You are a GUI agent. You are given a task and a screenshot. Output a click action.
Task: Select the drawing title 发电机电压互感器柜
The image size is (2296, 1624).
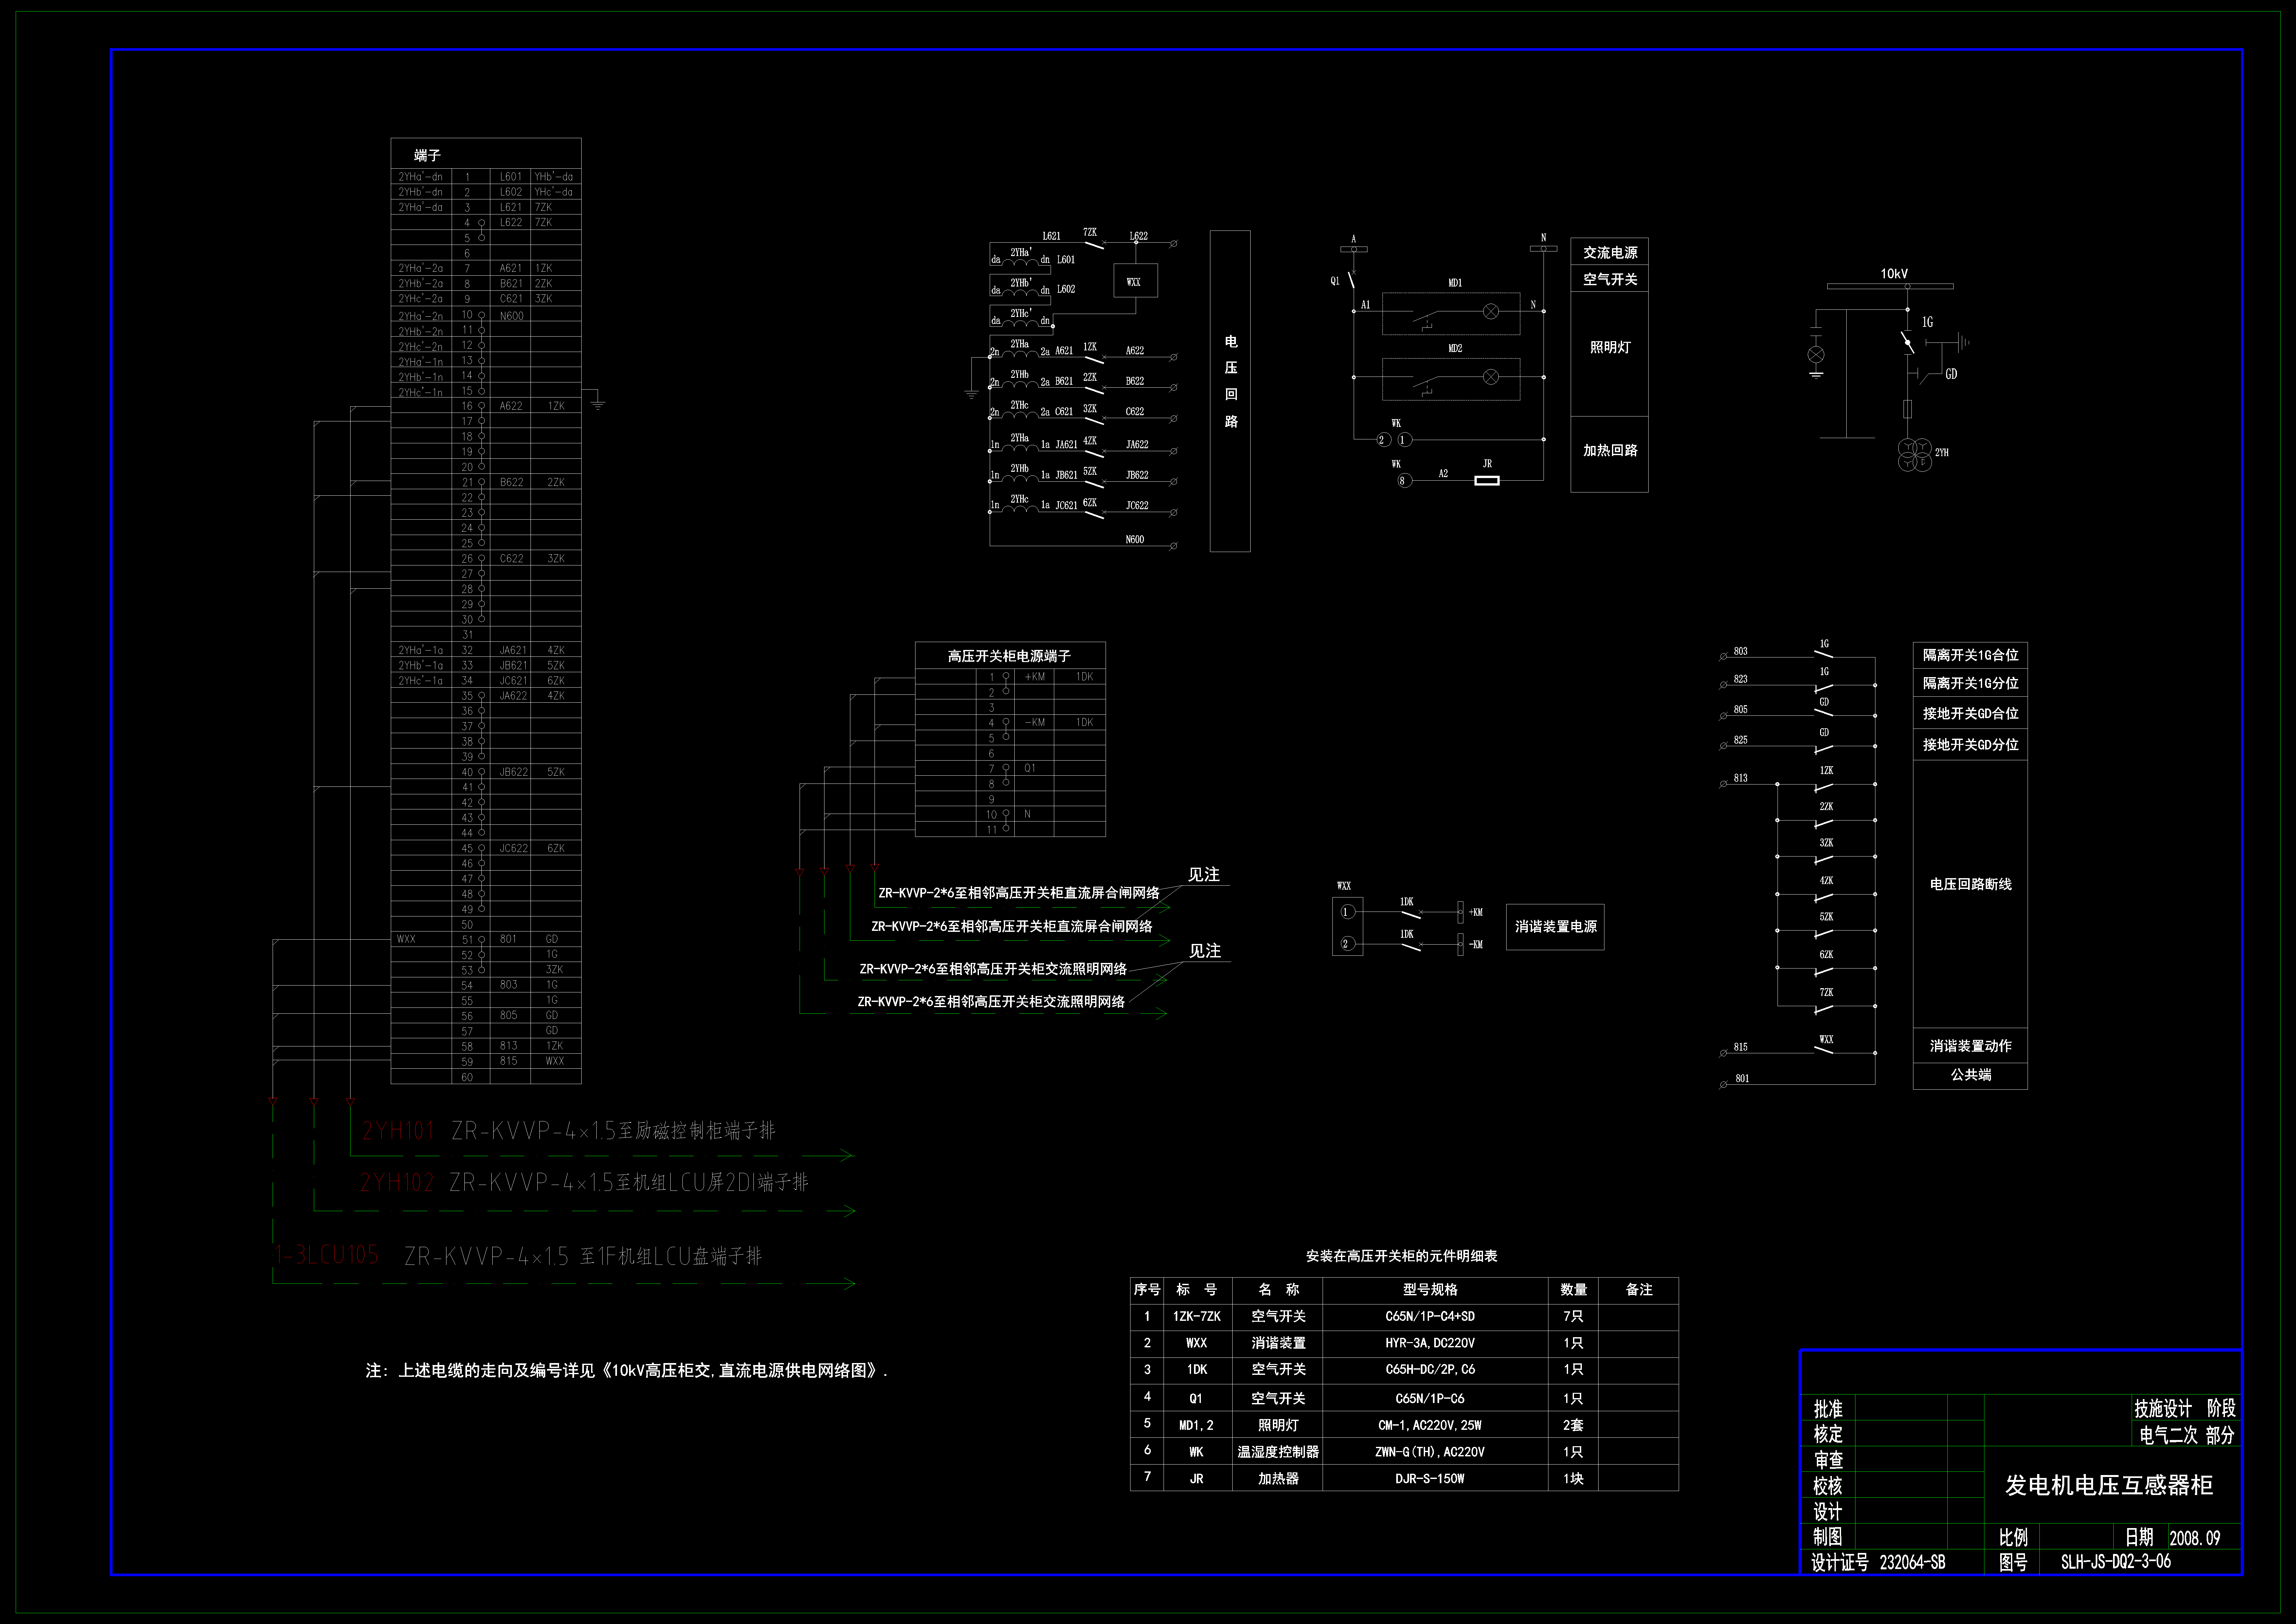2109,1485
